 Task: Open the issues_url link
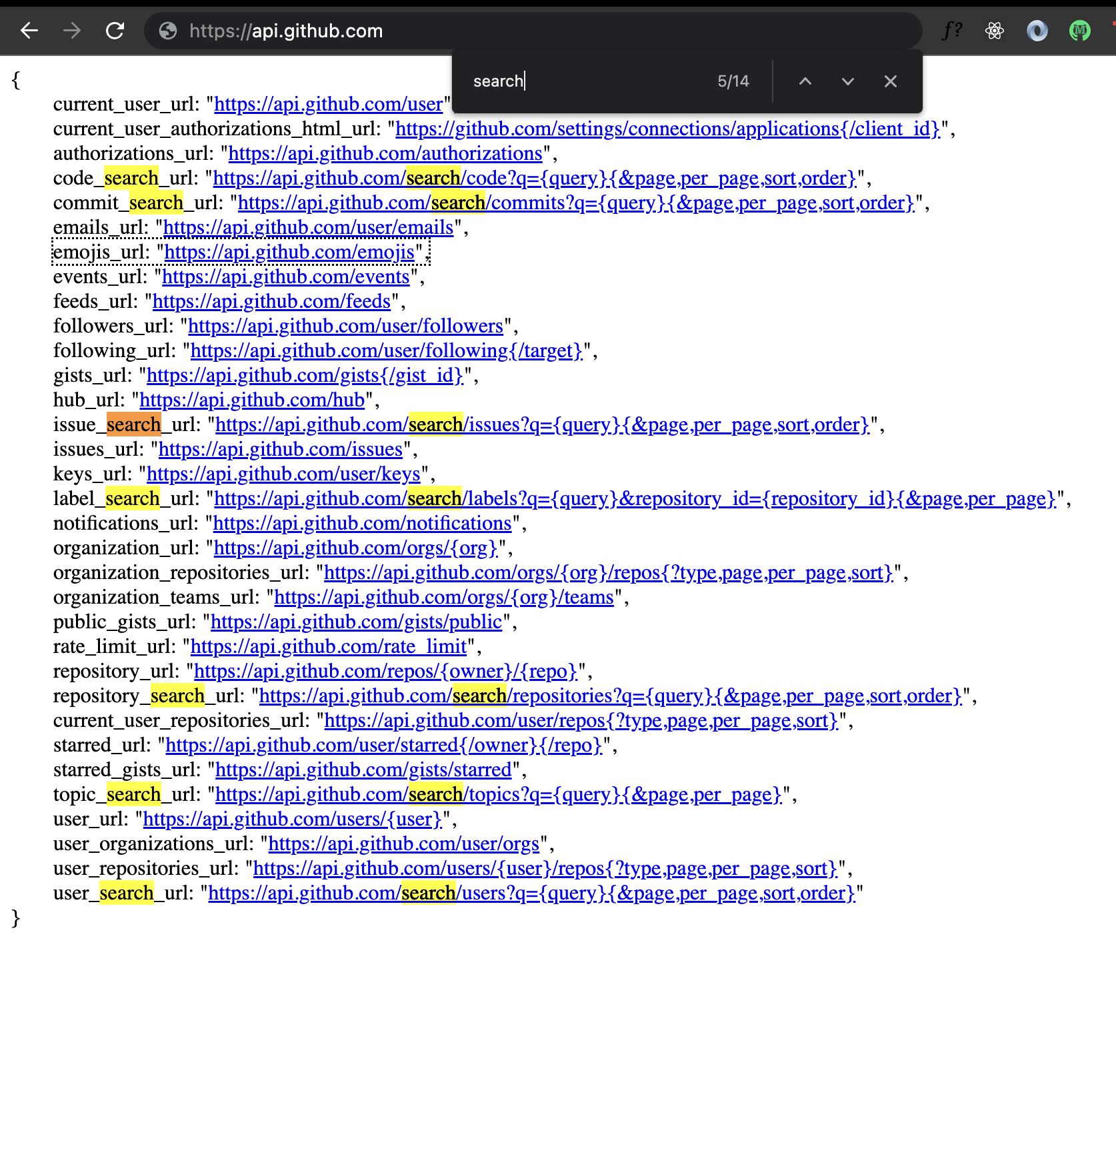pos(281,450)
